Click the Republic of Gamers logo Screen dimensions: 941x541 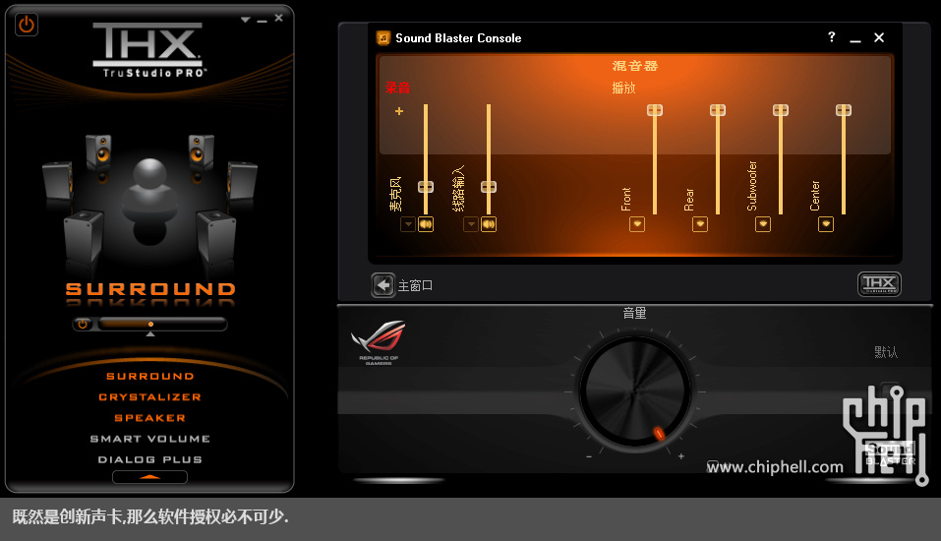379,342
